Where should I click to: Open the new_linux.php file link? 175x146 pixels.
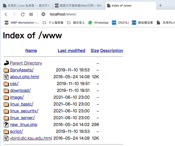(x=24, y=124)
